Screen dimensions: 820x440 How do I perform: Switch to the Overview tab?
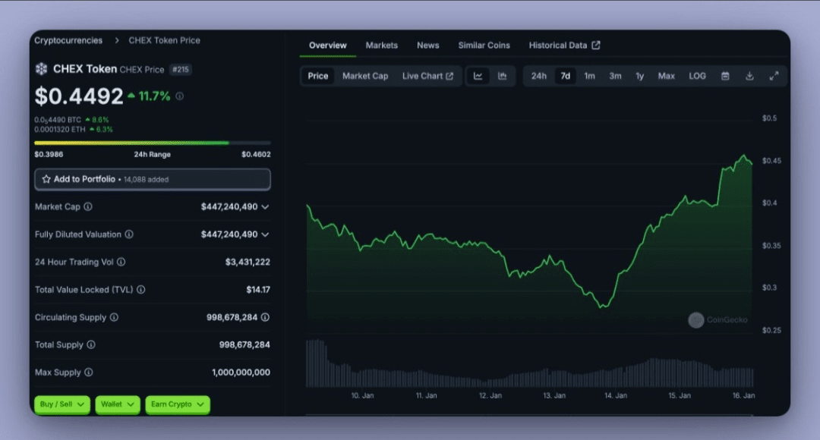(327, 46)
